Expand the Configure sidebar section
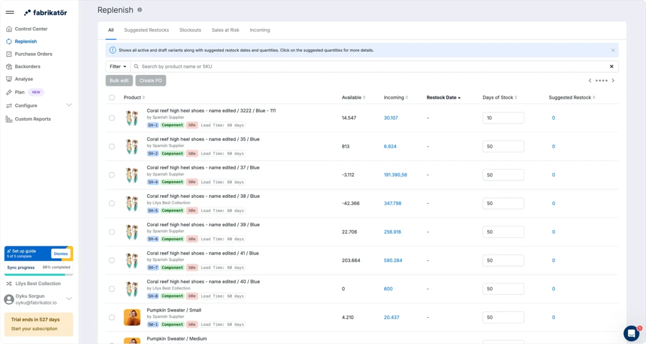 pyautogui.click(x=69, y=105)
